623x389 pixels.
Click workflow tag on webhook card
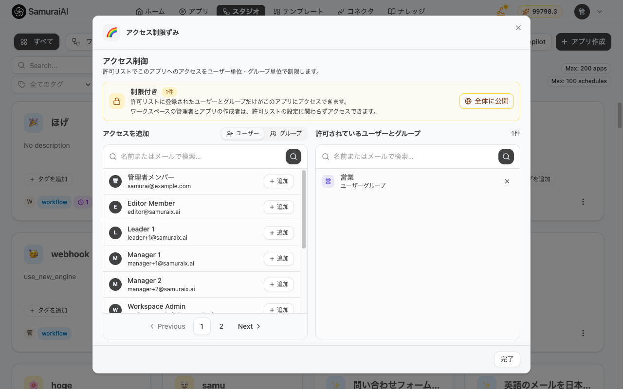[55, 333]
